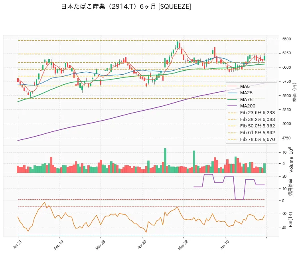This screenshot has height=254, width=300.
Task: Click the May 22 date label
Action: 183,245
